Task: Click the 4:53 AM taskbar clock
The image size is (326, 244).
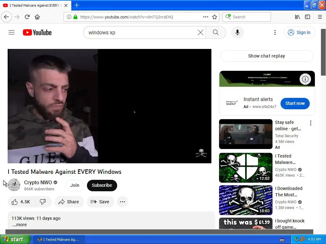Action: (314, 239)
